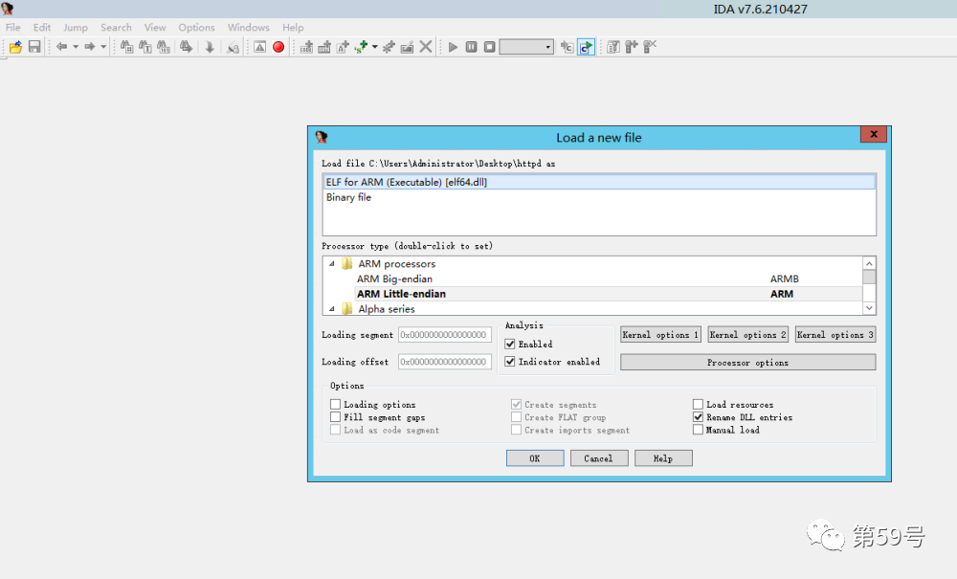957x579 pixels.
Task: Click the letter A with plus icon
Action: click(343, 47)
